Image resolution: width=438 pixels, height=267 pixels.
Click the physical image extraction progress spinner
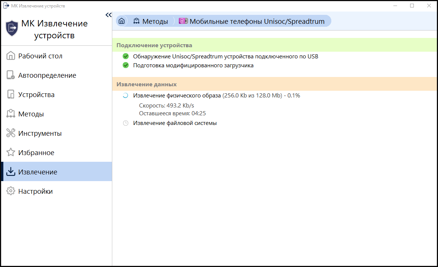(126, 96)
